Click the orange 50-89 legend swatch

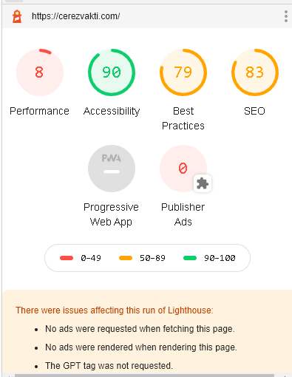pyautogui.click(x=126, y=258)
